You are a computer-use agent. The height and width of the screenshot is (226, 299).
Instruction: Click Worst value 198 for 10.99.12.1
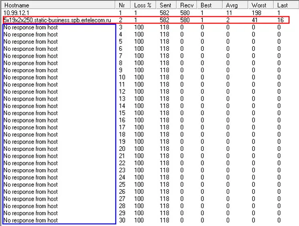click(256, 13)
